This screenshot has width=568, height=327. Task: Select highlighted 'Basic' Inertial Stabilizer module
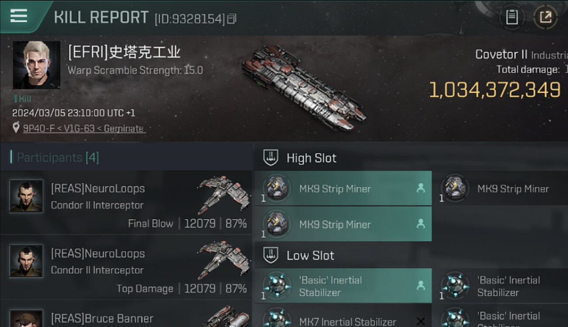[343, 286]
